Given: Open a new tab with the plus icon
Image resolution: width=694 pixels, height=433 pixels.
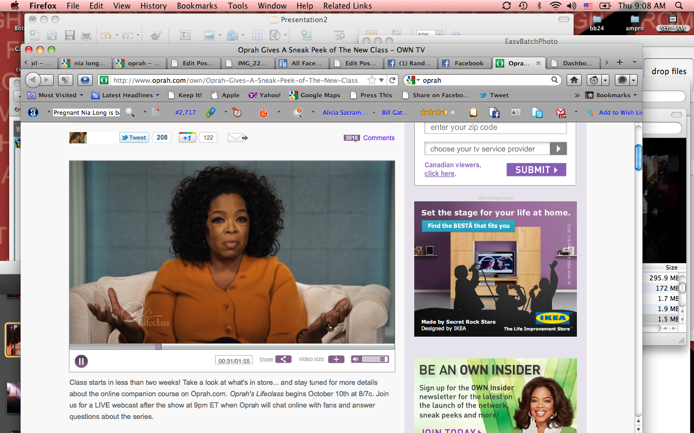Looking at the screenshot, I should tap(620, 62).
